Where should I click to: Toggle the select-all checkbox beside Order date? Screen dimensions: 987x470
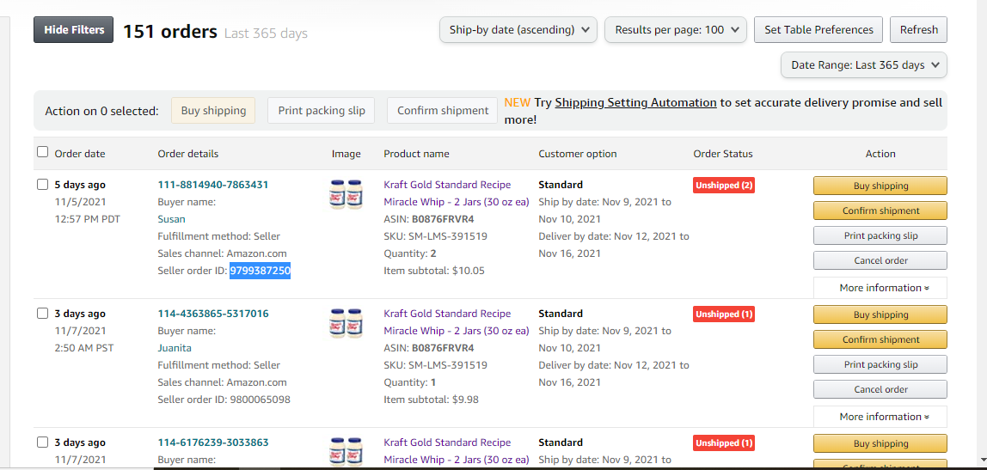[42, 152]
